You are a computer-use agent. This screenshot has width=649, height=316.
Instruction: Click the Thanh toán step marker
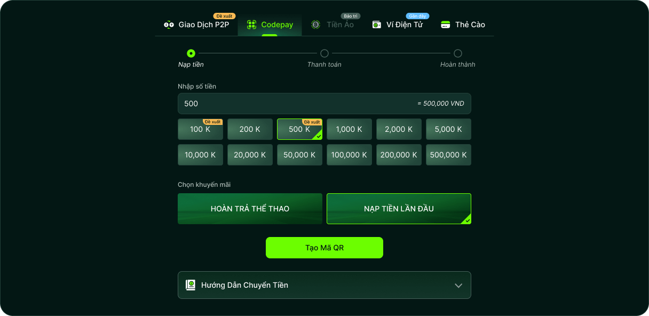324,53
